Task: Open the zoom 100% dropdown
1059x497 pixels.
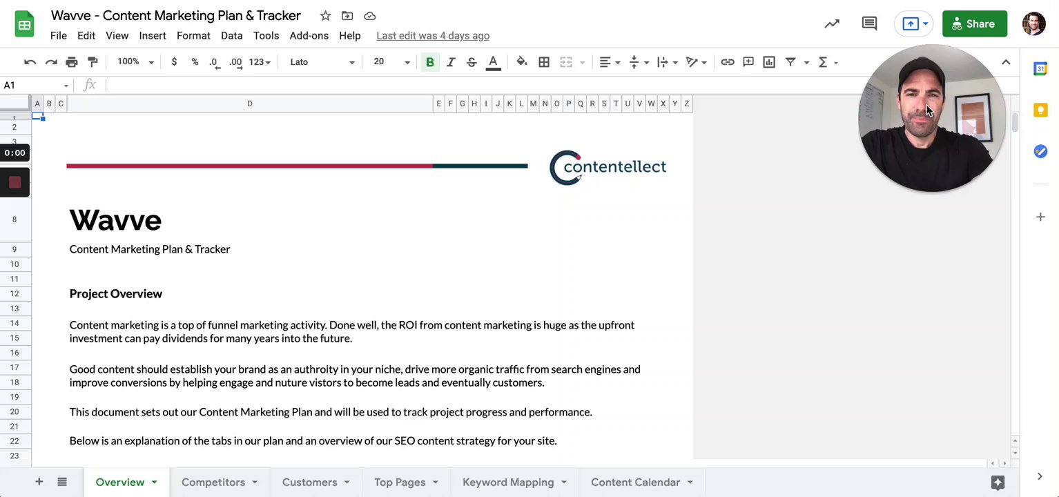Action: 135,62
